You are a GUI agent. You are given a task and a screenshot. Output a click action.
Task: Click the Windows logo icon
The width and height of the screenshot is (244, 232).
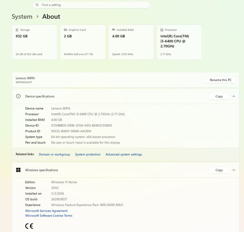(18, 170)
